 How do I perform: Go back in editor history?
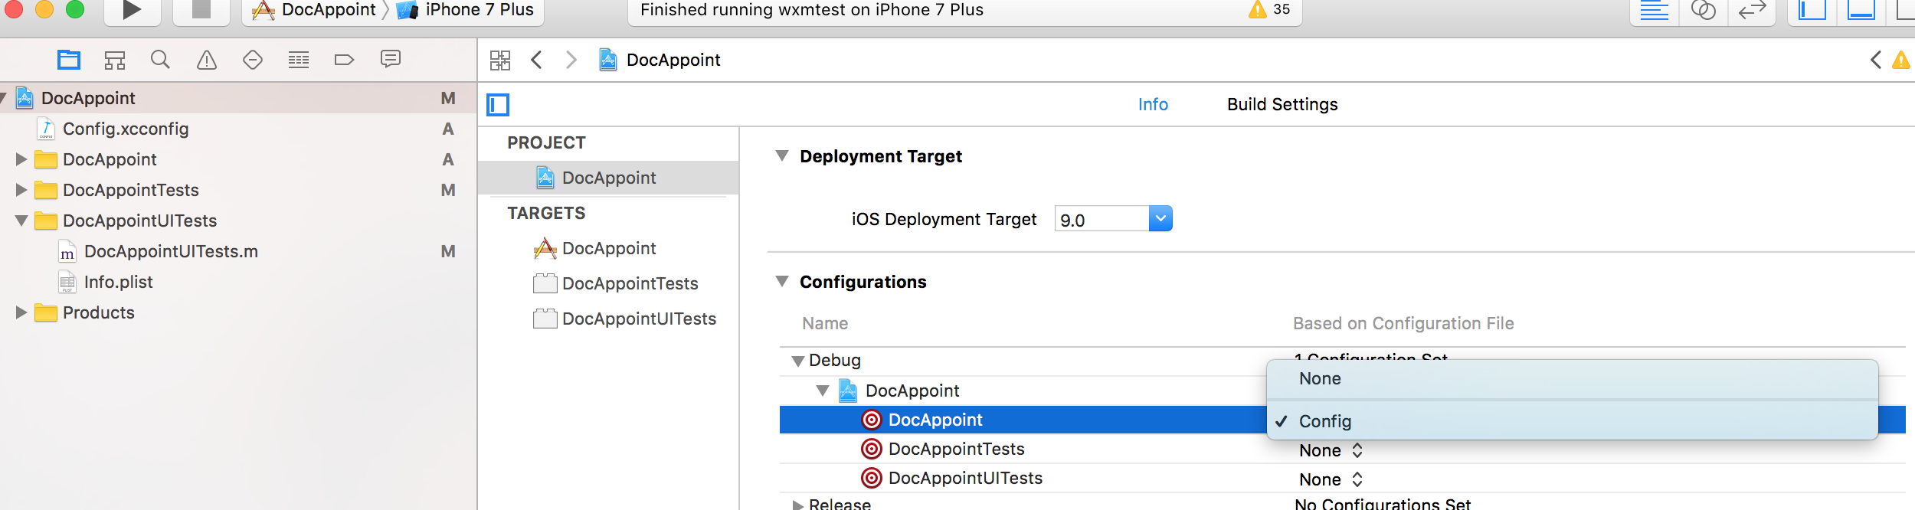[x=537, y=60]
